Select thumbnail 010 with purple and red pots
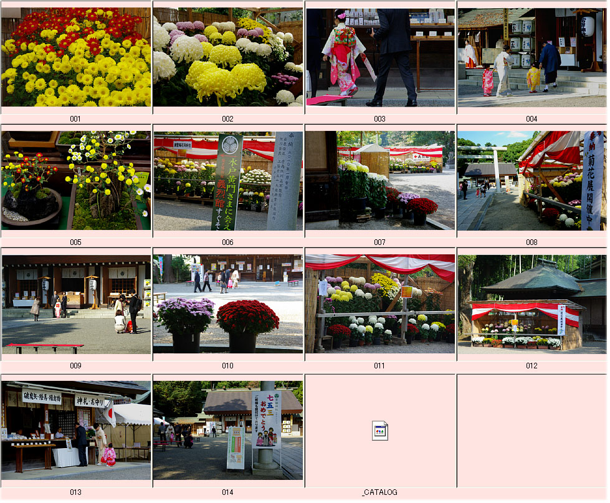610x503 pixels. pyautogui.click(x=228, y=304)
